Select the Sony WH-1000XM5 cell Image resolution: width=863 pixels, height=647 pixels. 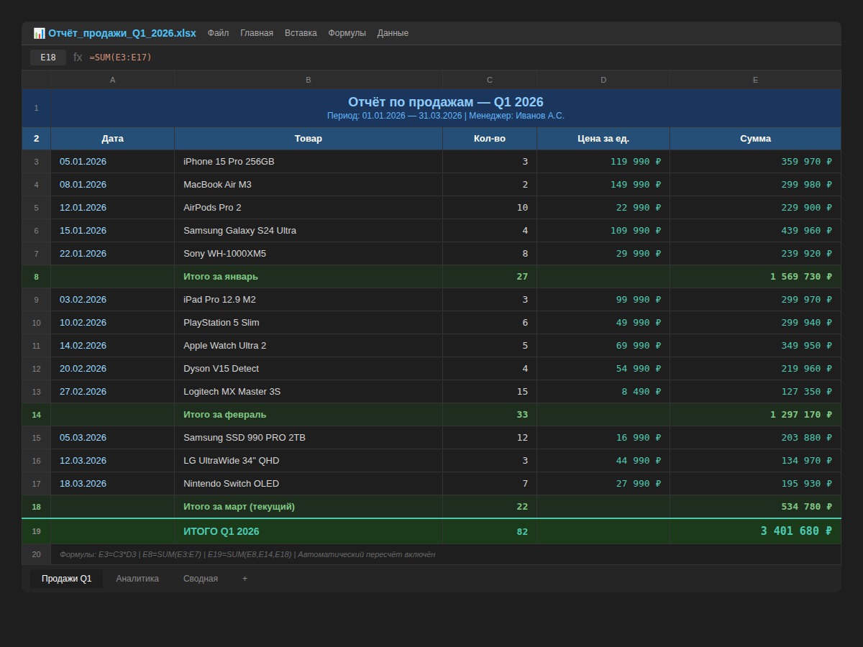(x=309, y=254)
